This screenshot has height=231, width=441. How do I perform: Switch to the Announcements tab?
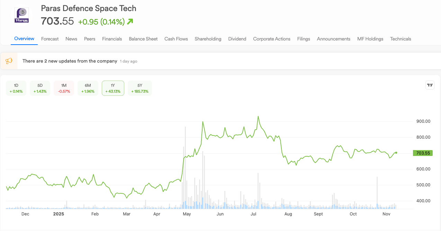(x=334, y=39)
